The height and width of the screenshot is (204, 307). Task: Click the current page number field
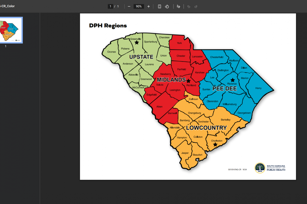click(111, 6)
